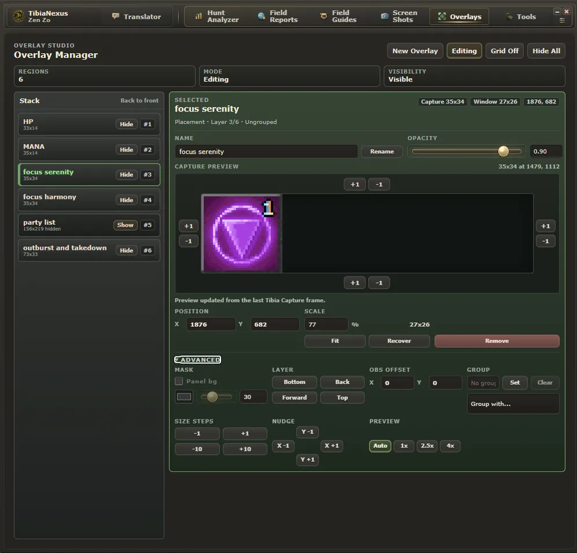577x553 pixels.
Task: Click the X position field 1876
Action: tap(211, 325)
